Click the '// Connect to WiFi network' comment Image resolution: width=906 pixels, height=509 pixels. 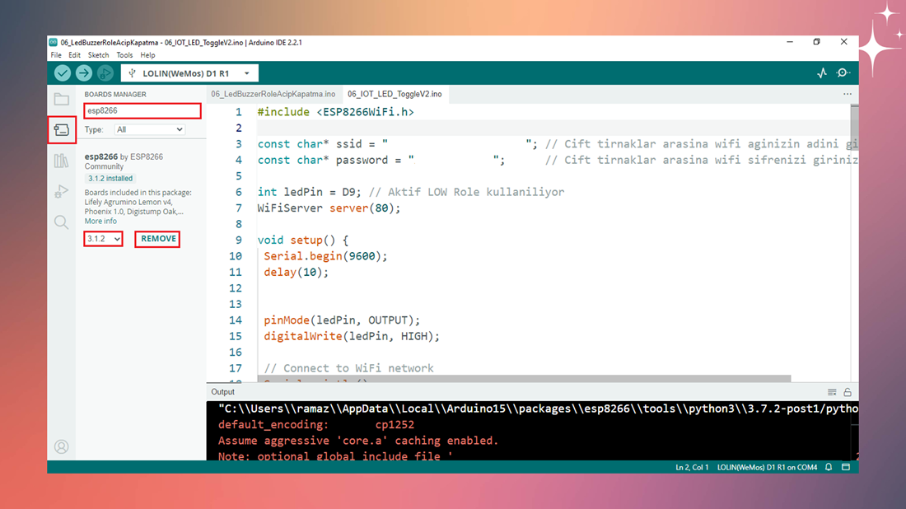(x=348, y=368)
